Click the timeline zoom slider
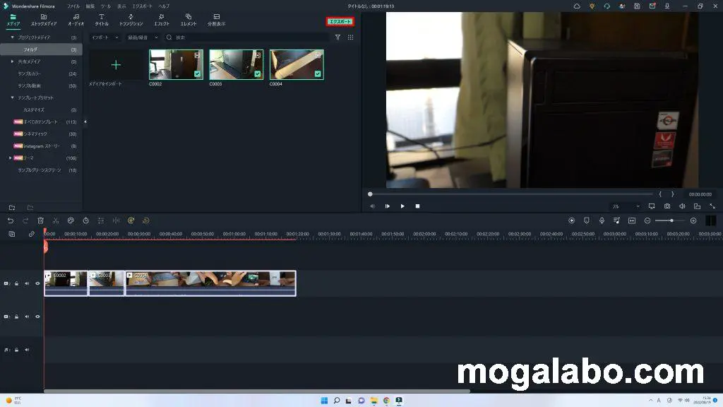Image resolution: width=723 pixels, height=407 pixels. [x=670, y=220]
